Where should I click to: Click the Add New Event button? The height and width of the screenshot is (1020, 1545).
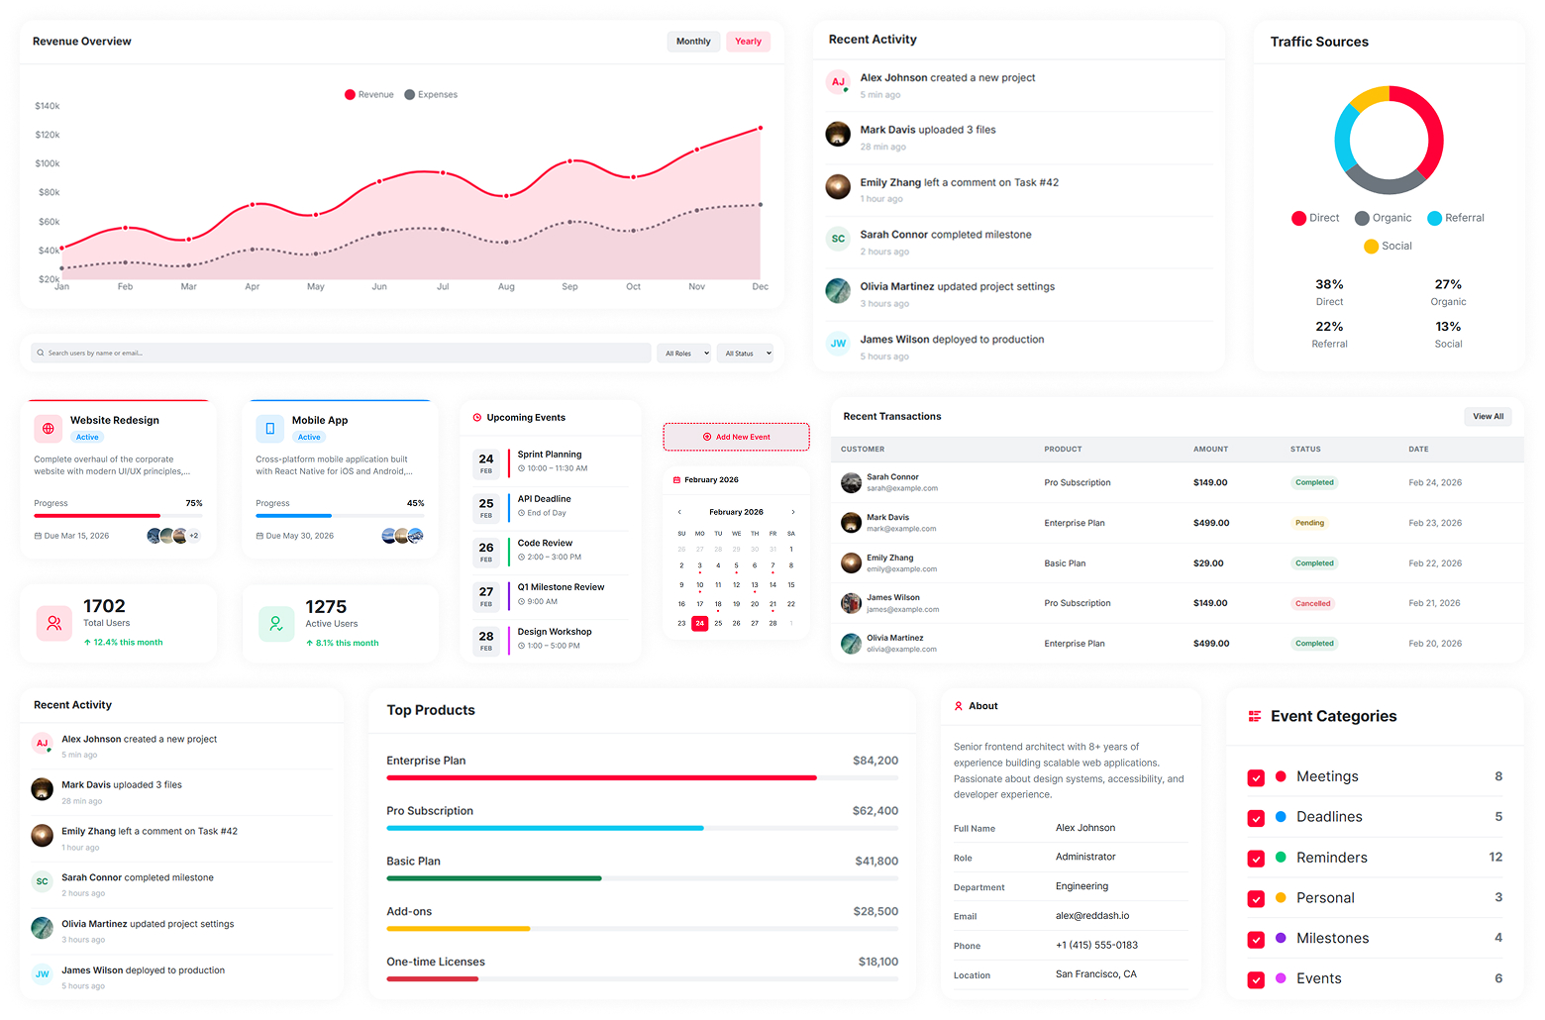pos(736,436)
